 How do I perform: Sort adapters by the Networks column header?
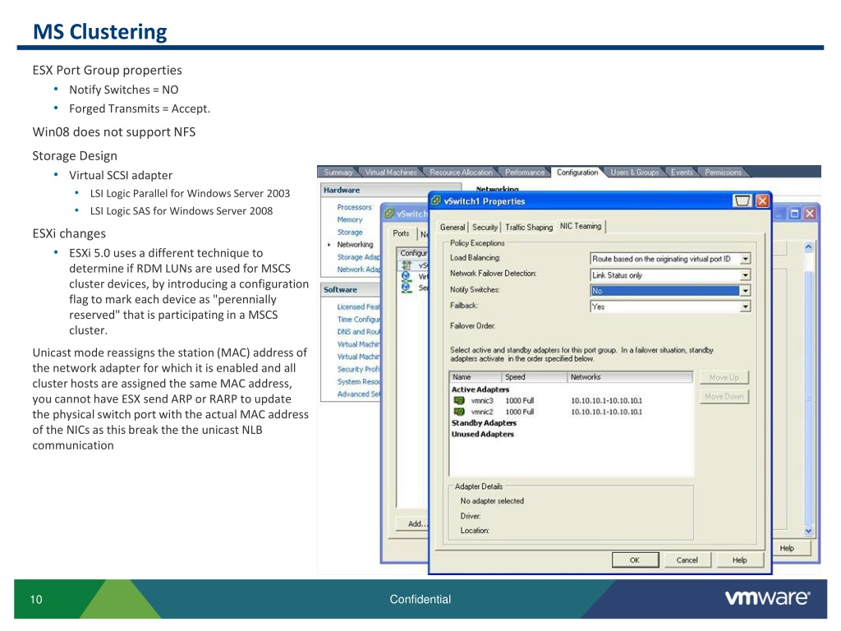point(630,377)
